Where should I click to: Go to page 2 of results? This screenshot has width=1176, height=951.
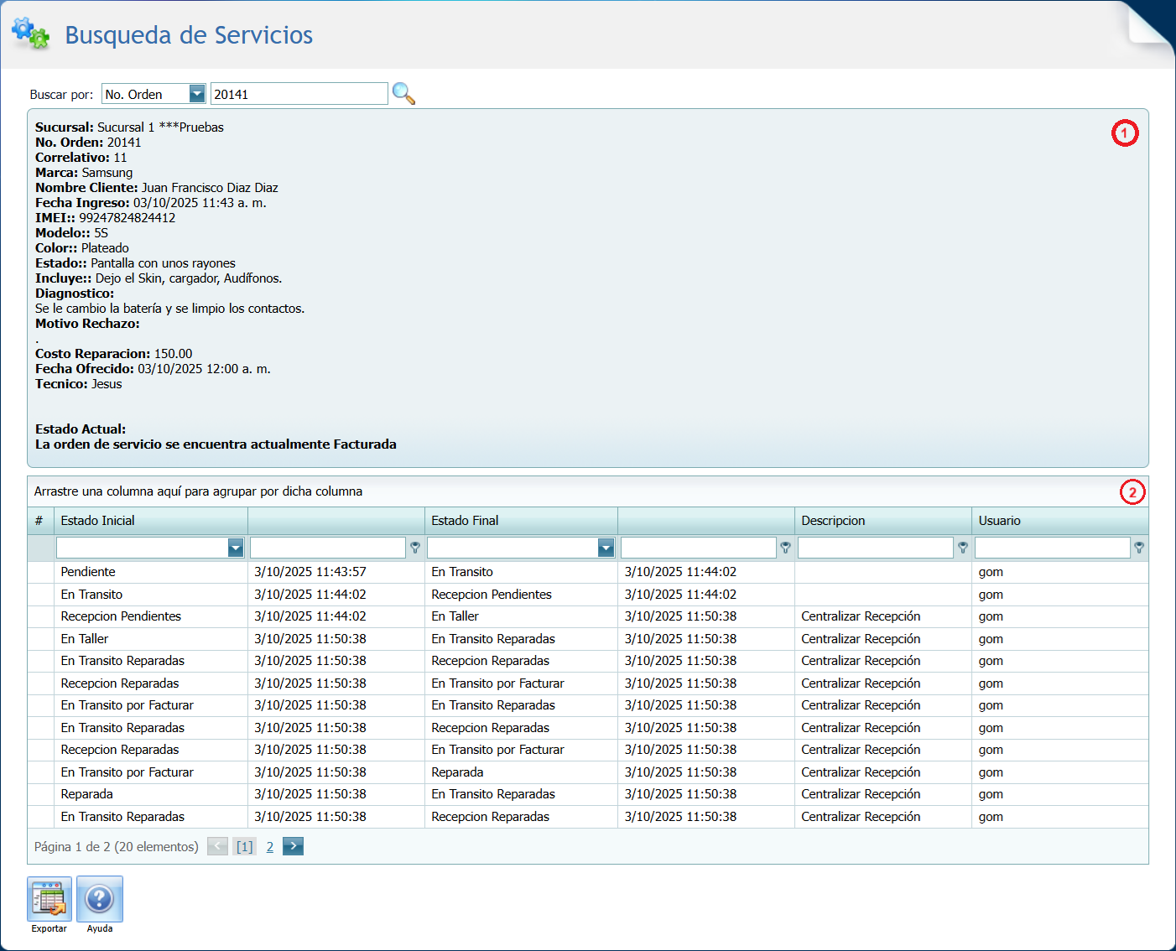click(270, 847)
